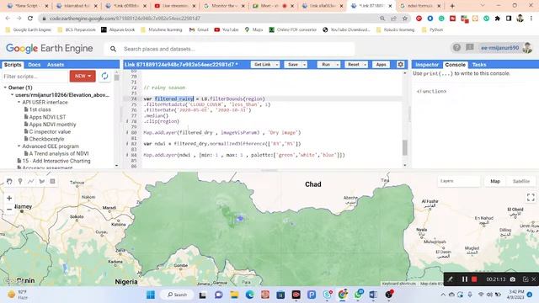The image size is (539, 303).
Task: Collapse Advanced GEE program folder
Action: (x=19, y=146)
